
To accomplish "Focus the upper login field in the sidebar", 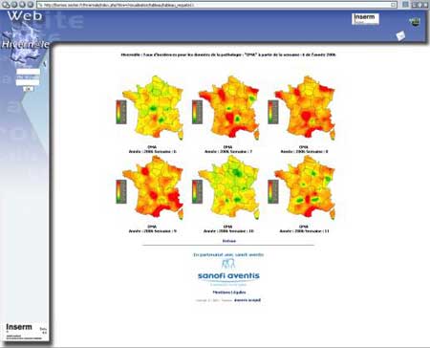I will [28, 72].
